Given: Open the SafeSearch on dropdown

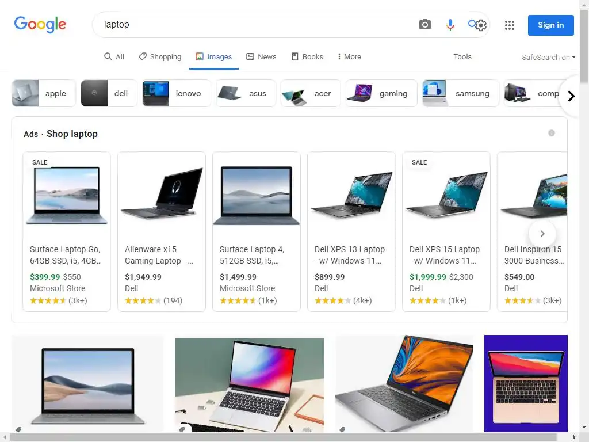Looking at the screenshot, I should [x=548, y=57].
